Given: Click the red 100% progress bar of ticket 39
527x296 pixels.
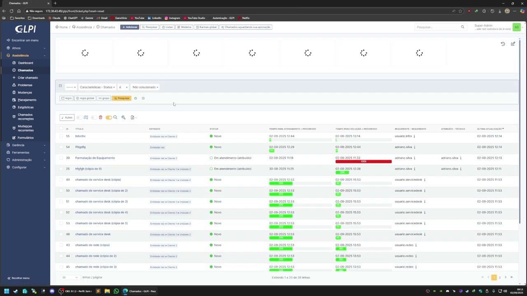Looking at the screenshot, I should coord(364,162).
